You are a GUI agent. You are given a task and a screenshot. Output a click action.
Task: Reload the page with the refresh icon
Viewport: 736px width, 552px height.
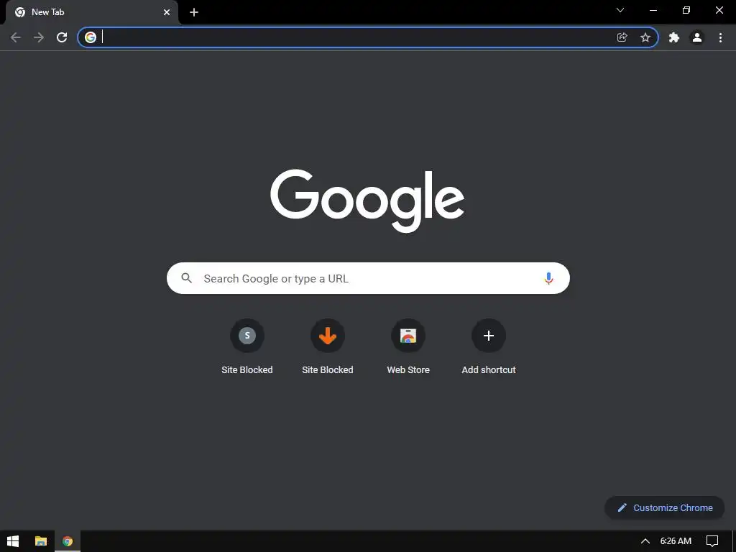tap(62, 37)
